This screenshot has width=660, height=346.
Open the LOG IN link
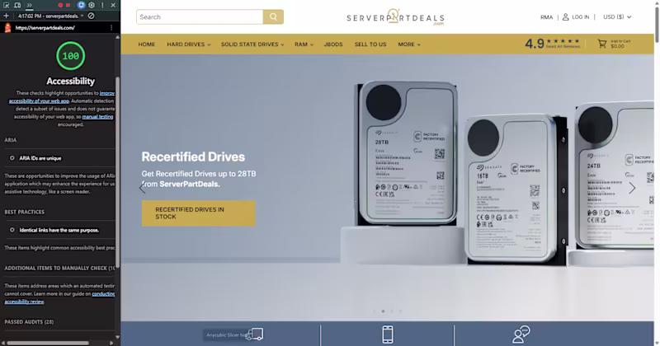[x=581, y=17]
